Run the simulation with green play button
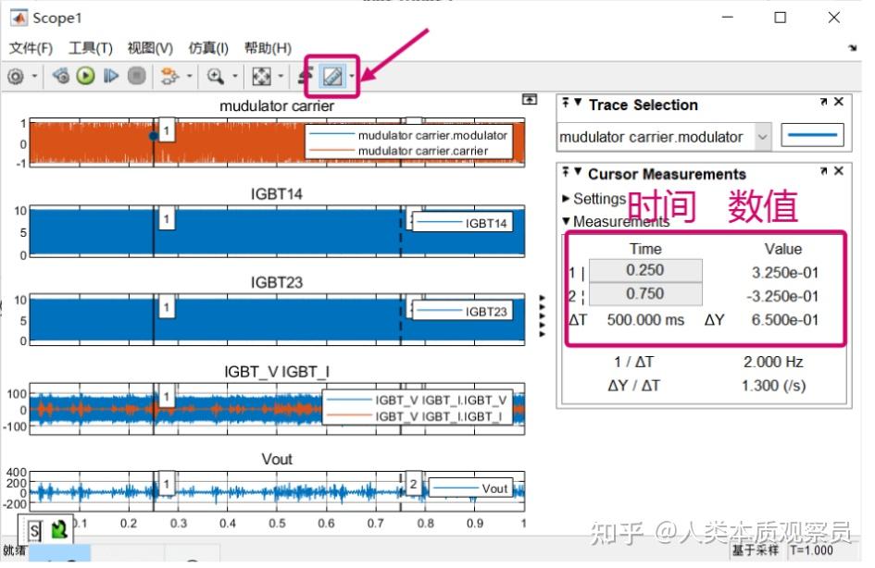The image size is (875, 568). (85, 76)
